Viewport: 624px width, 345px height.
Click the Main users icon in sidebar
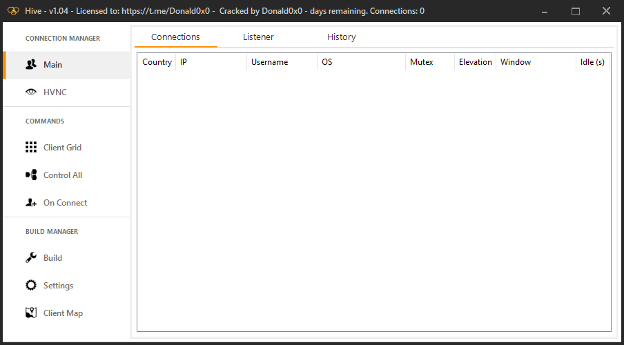(x=31, y=65)
